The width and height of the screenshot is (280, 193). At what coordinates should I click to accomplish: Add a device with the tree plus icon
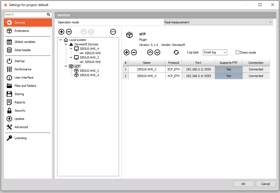(62, 32)
